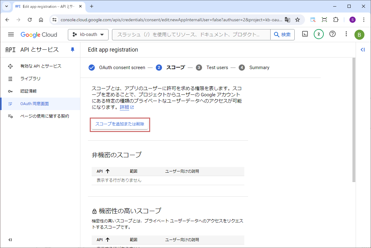
Task: Bookmark this page with the star icon
Action: [x=297, y=20]
